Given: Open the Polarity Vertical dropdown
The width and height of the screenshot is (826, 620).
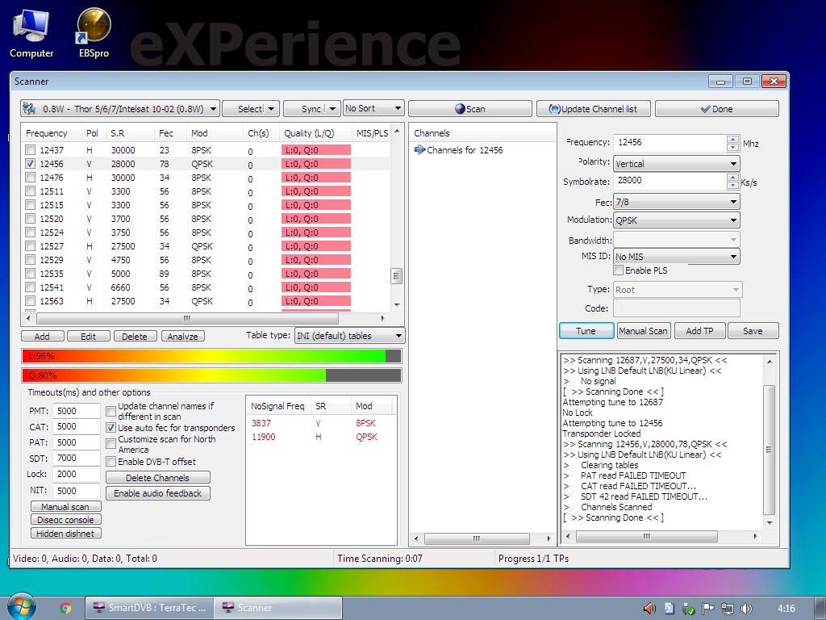Looking at the screenshot, I should (677, 163).
